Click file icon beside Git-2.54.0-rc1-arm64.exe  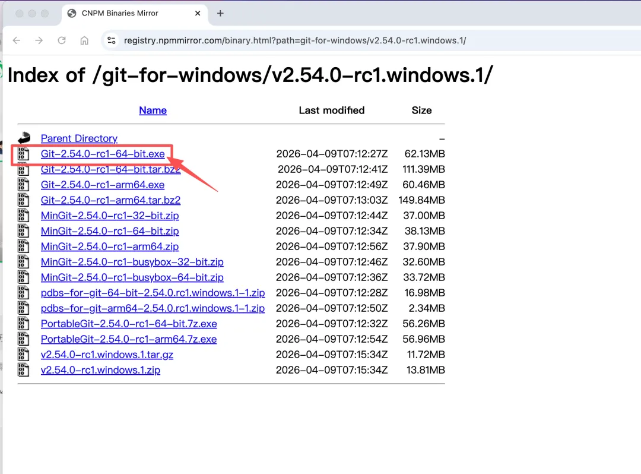(23, 185)
